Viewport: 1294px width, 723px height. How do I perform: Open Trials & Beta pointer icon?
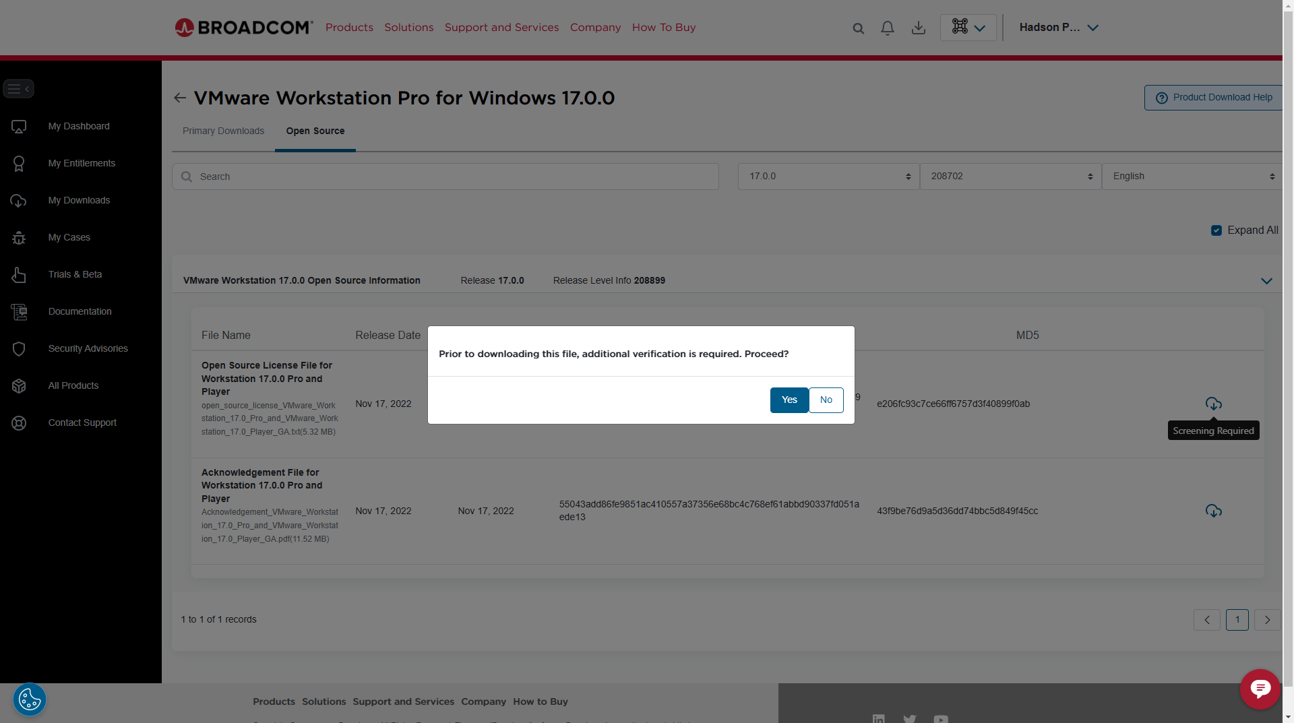point(19,275)
